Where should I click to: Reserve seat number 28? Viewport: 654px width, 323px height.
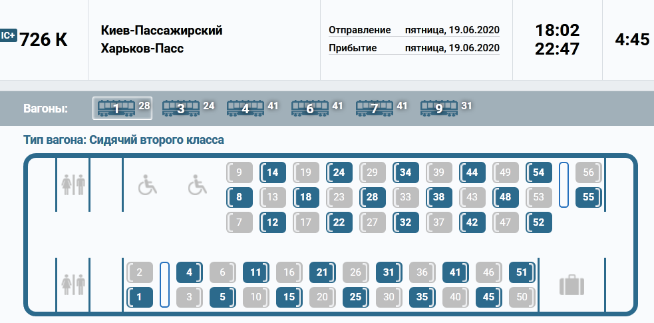372,197
